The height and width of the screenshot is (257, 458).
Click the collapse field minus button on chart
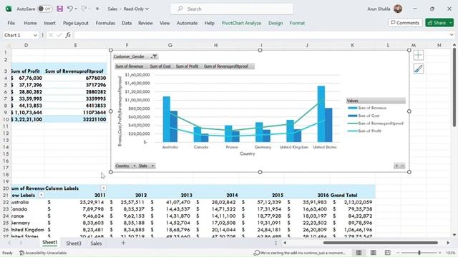pyautogui.click(x=402, y=166)
